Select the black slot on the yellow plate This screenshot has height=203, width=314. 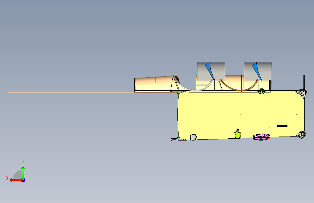(x=282, y=126)
